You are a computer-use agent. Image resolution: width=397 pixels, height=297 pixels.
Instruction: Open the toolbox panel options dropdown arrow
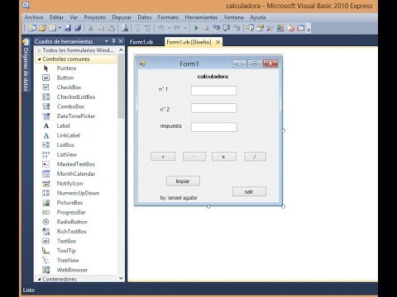click(107, 41)
